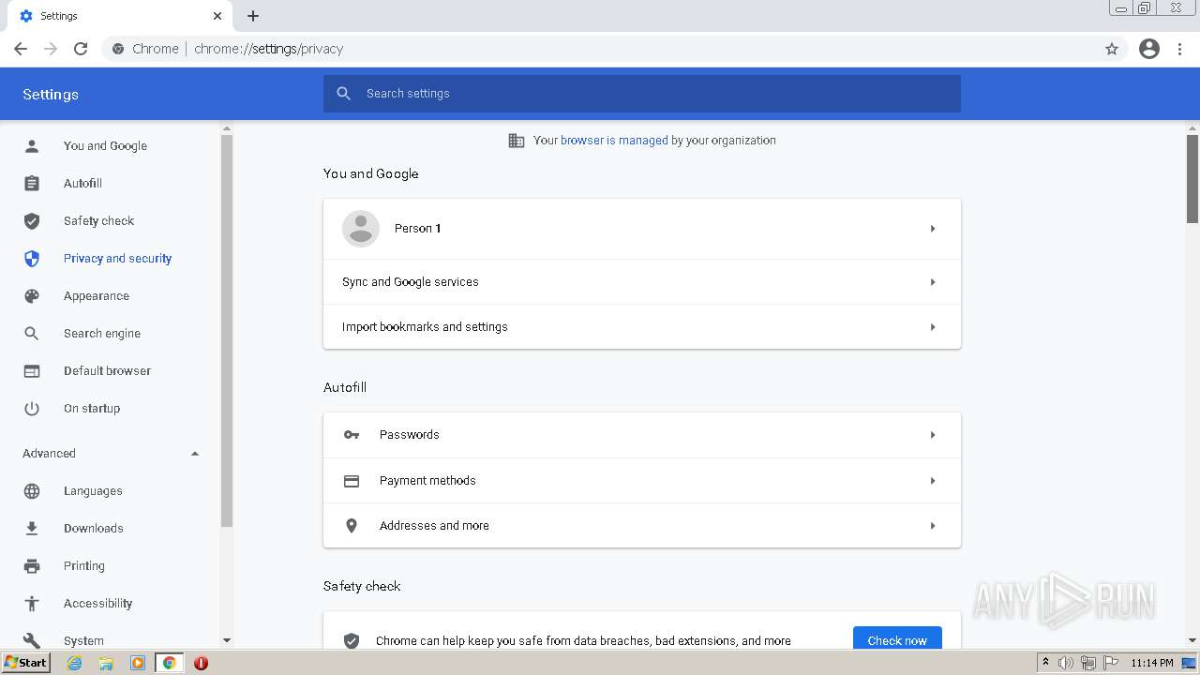Open Languages settings

point(93,491)
